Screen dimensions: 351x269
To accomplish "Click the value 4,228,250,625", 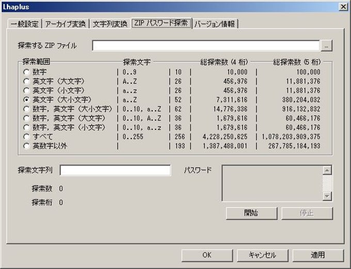I will point(225,137).
